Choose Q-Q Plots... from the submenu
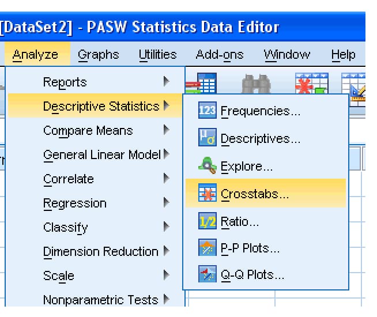This screenshot has height=317, width=377. pos(266,274)
